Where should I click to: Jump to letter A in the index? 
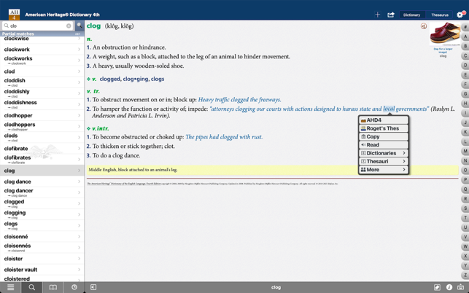click(465, 36)
